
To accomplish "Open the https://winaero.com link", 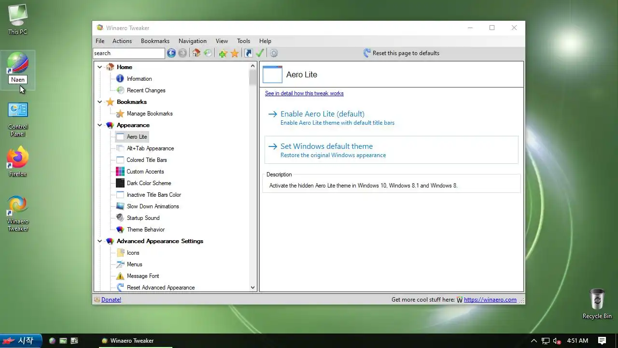I will click(x=490, y=300).
